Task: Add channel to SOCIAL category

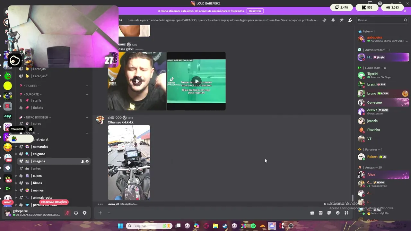Action: tap(87, 133)
